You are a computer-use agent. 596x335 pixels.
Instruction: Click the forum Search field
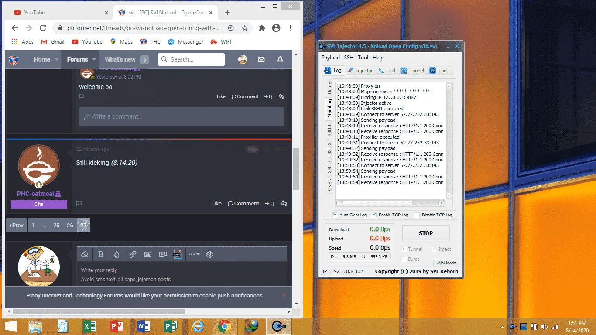pos(191,59)
